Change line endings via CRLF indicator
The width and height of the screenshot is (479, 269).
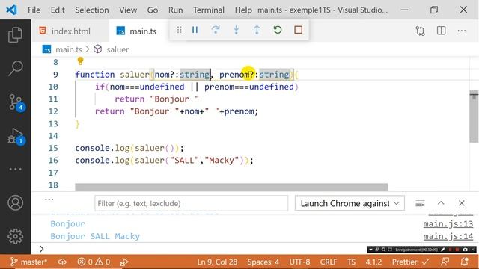(x=329, y=262)
